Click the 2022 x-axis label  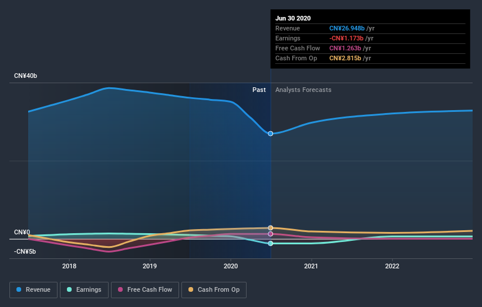[x=392, y=266]
